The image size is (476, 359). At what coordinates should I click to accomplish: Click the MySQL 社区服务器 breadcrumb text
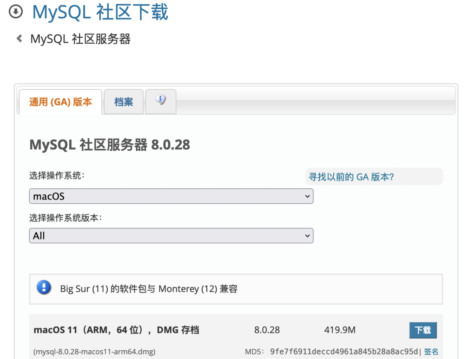coord(80,39)
